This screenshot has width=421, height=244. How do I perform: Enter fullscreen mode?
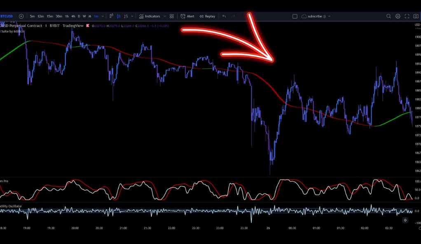407,16
